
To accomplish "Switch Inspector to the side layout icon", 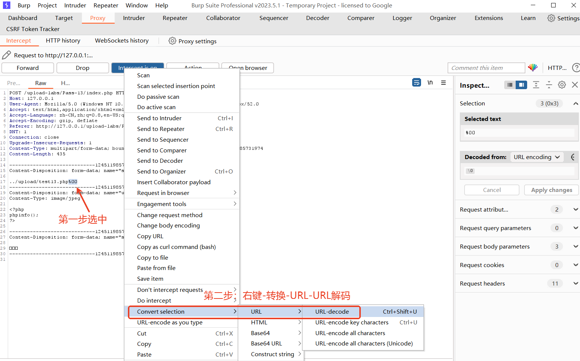I will (x=521, y=85).
